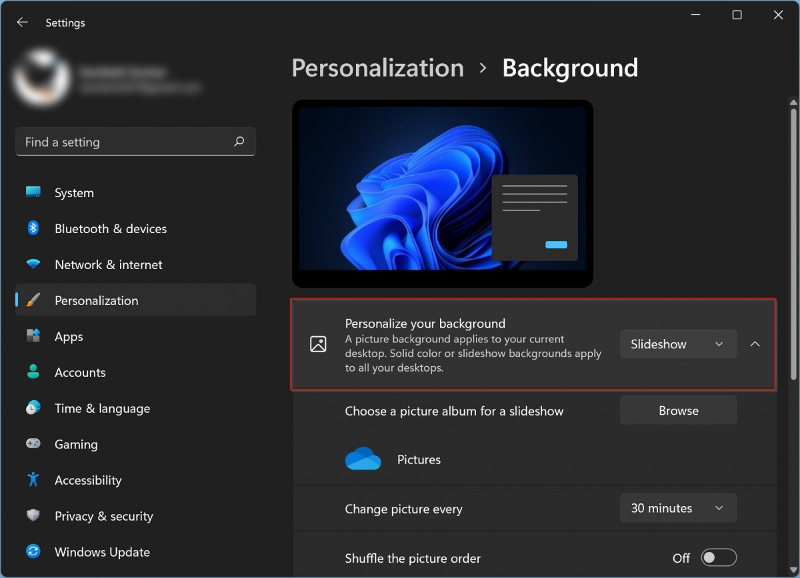Click the Accounts person icon
This screenshot has height=578, width=800.
(x=33, y=372)
